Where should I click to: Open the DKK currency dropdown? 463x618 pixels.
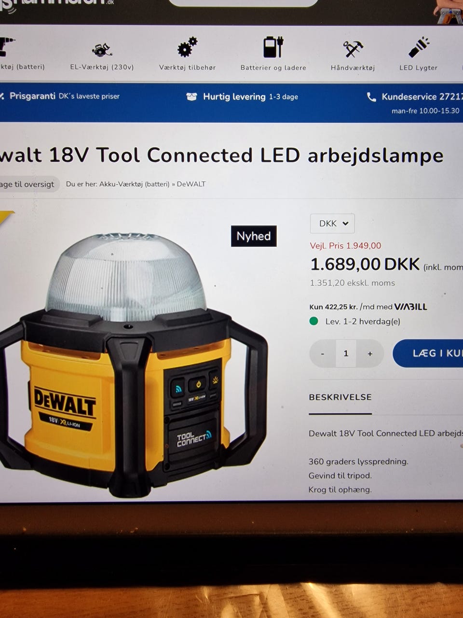pos(332,224)
